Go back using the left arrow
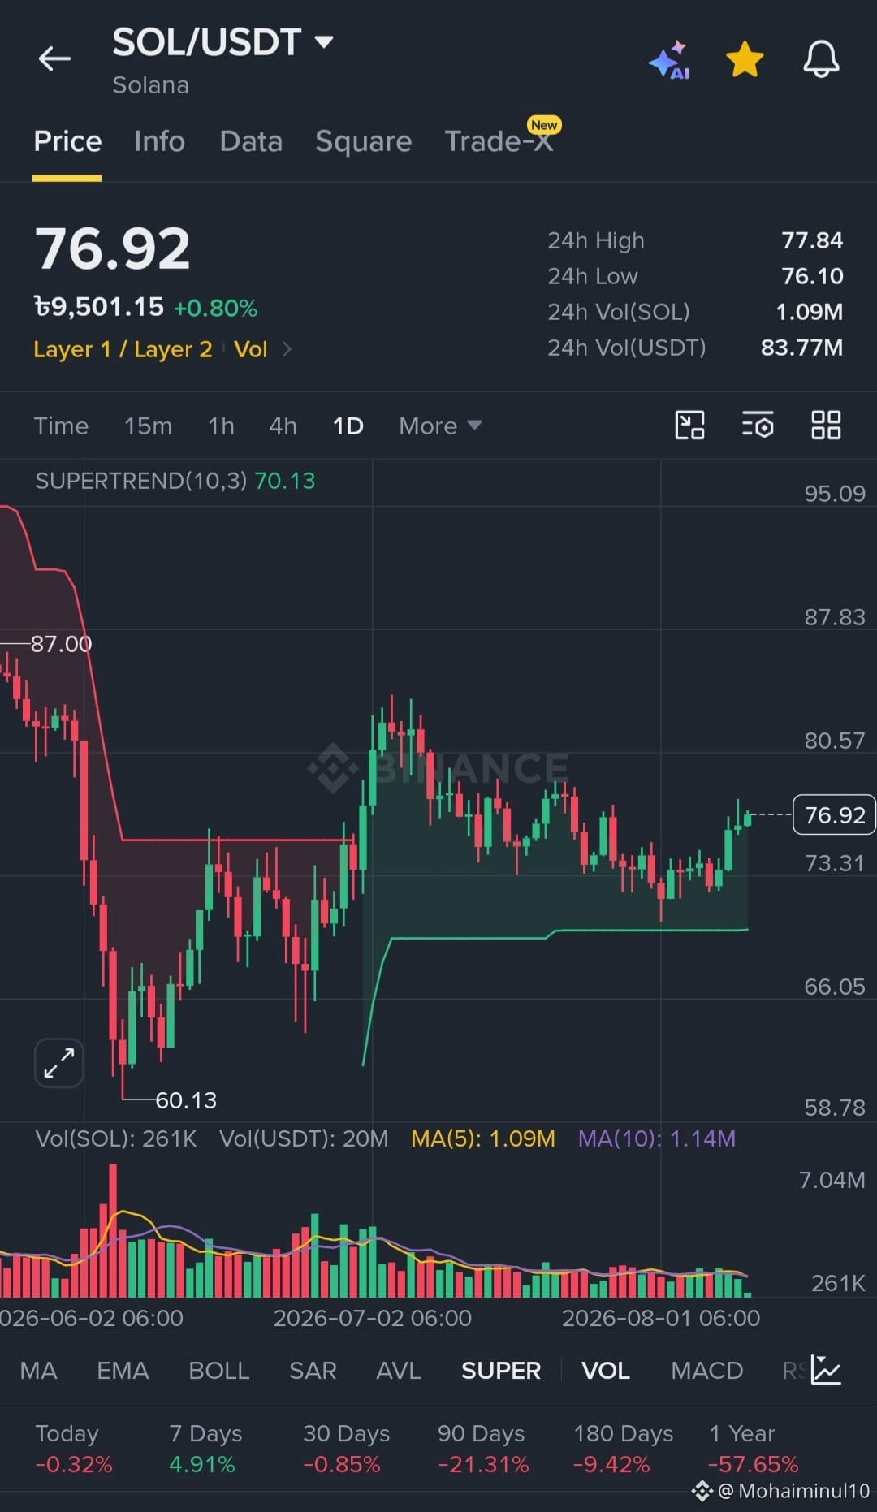Image resolution: width=877 pixels, height=1512 pixels. coord(54,58)
